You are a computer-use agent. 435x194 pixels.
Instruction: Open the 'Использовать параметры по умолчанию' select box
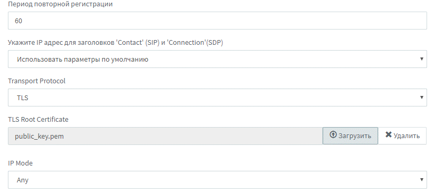217,59
